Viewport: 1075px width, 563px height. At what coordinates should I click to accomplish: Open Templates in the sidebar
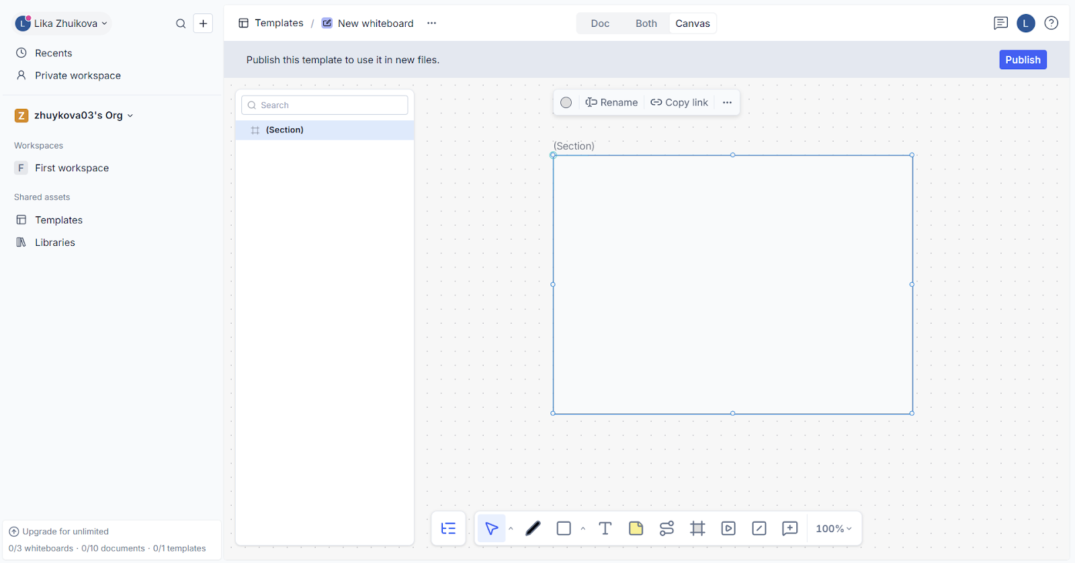pos(58,220)
